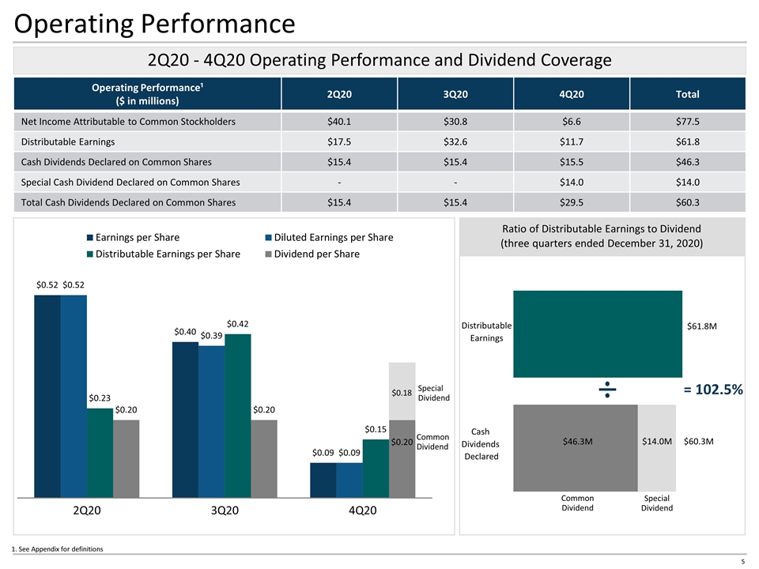Image resolution: width=759 pixels, height=569 pixels.
Task: Click the 2Q20 x-axis label in bar chart
Action: 87,511
